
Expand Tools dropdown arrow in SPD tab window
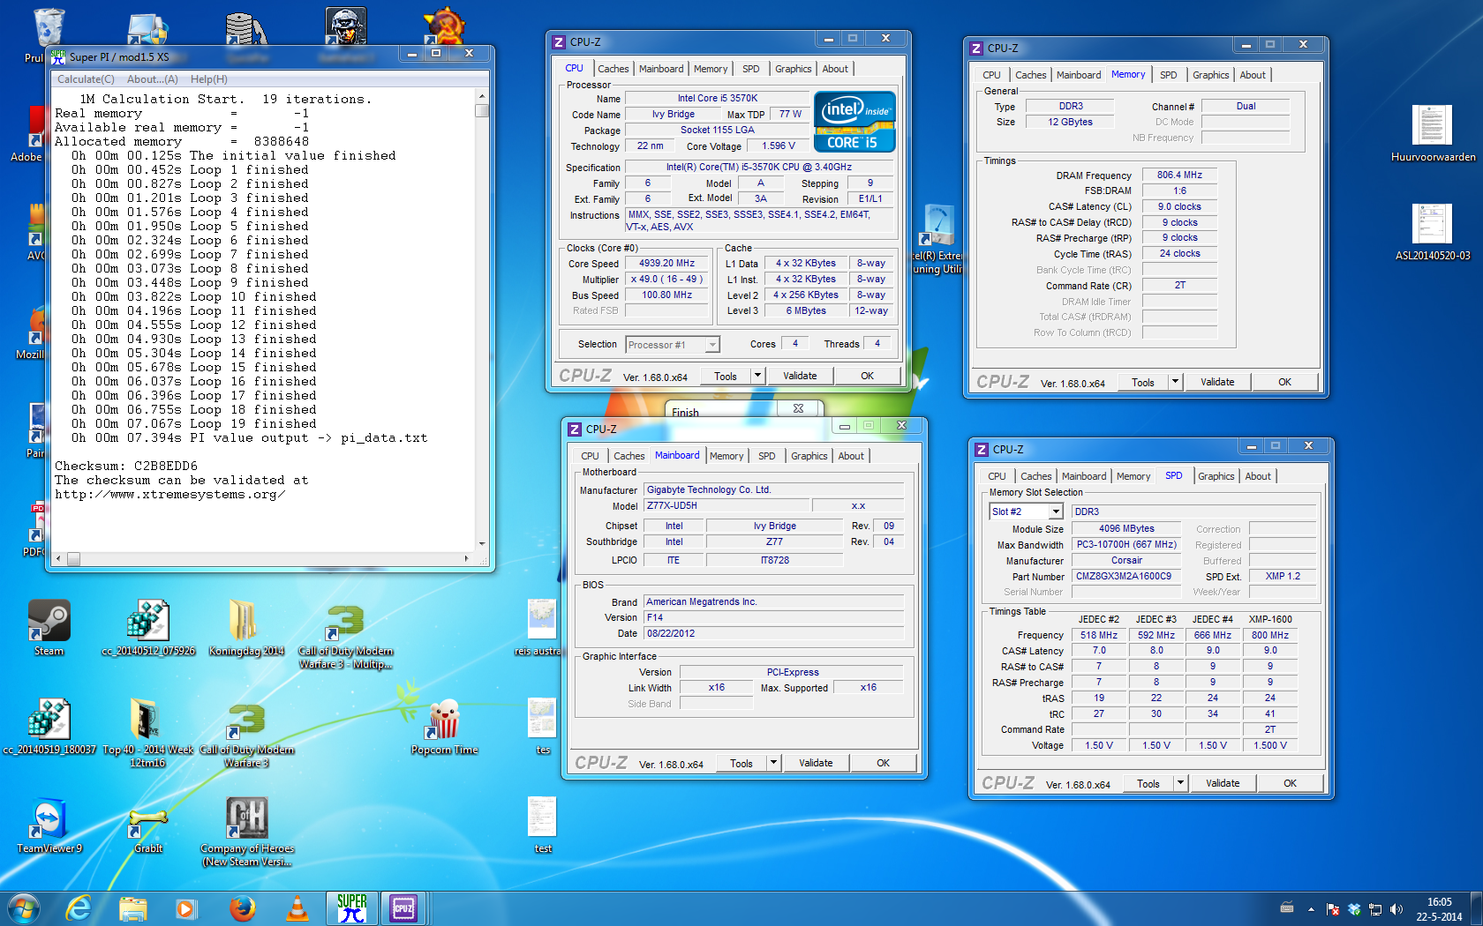[x=1179, y=783]
